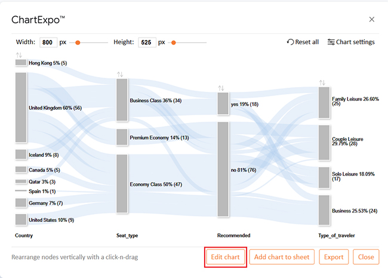
Task: Click Add chart to sheet
Action: pos(281,257)
